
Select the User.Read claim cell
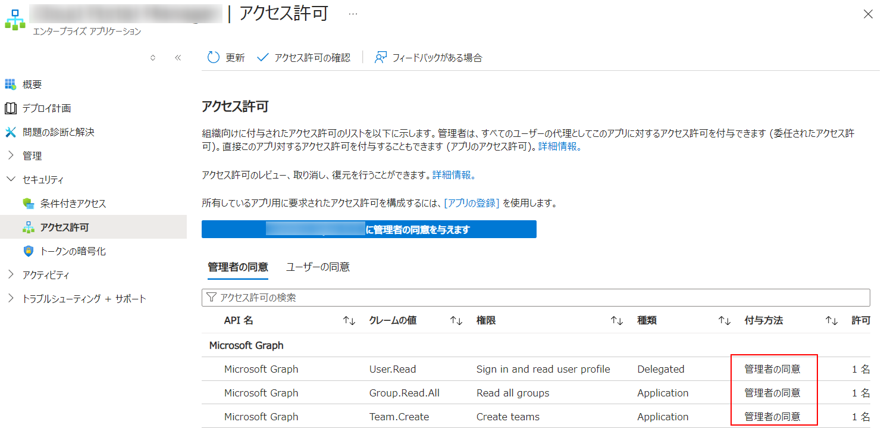coord(393,369)
